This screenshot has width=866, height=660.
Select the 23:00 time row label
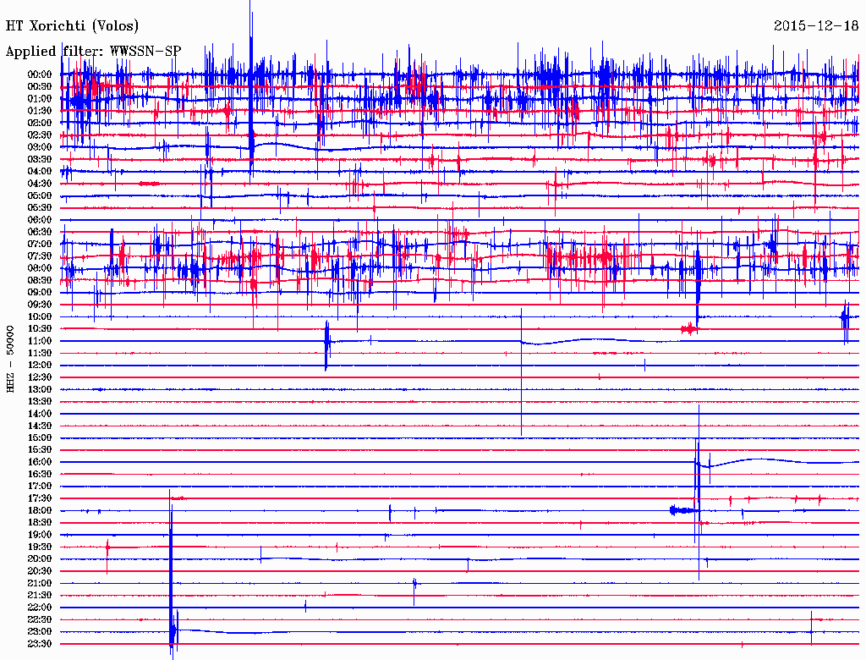coord(40,632)
